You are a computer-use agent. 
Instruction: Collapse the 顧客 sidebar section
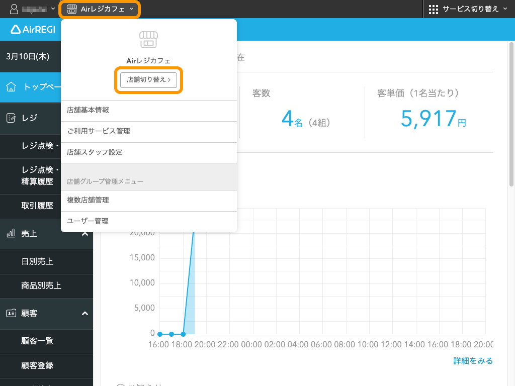click(x=84, y=314)
